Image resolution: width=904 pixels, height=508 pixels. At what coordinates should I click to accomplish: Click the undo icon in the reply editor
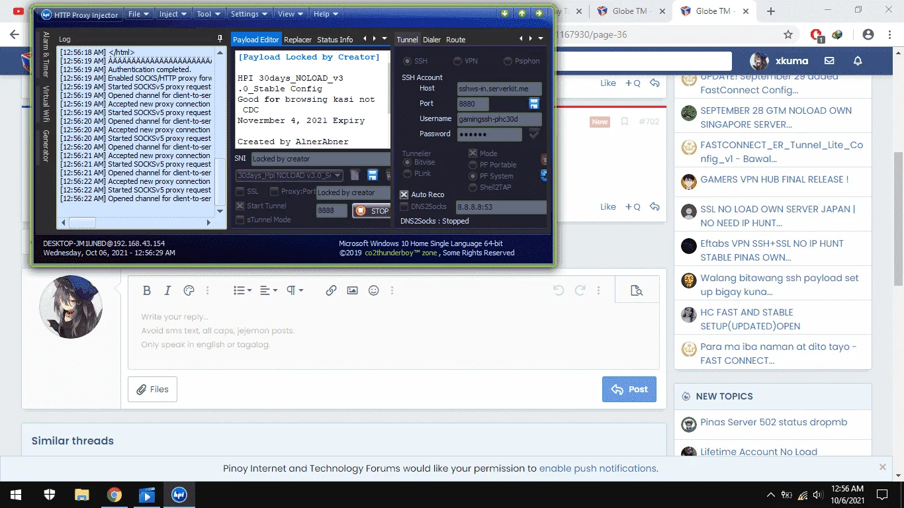pyautogui.click(x=559, y=290)
